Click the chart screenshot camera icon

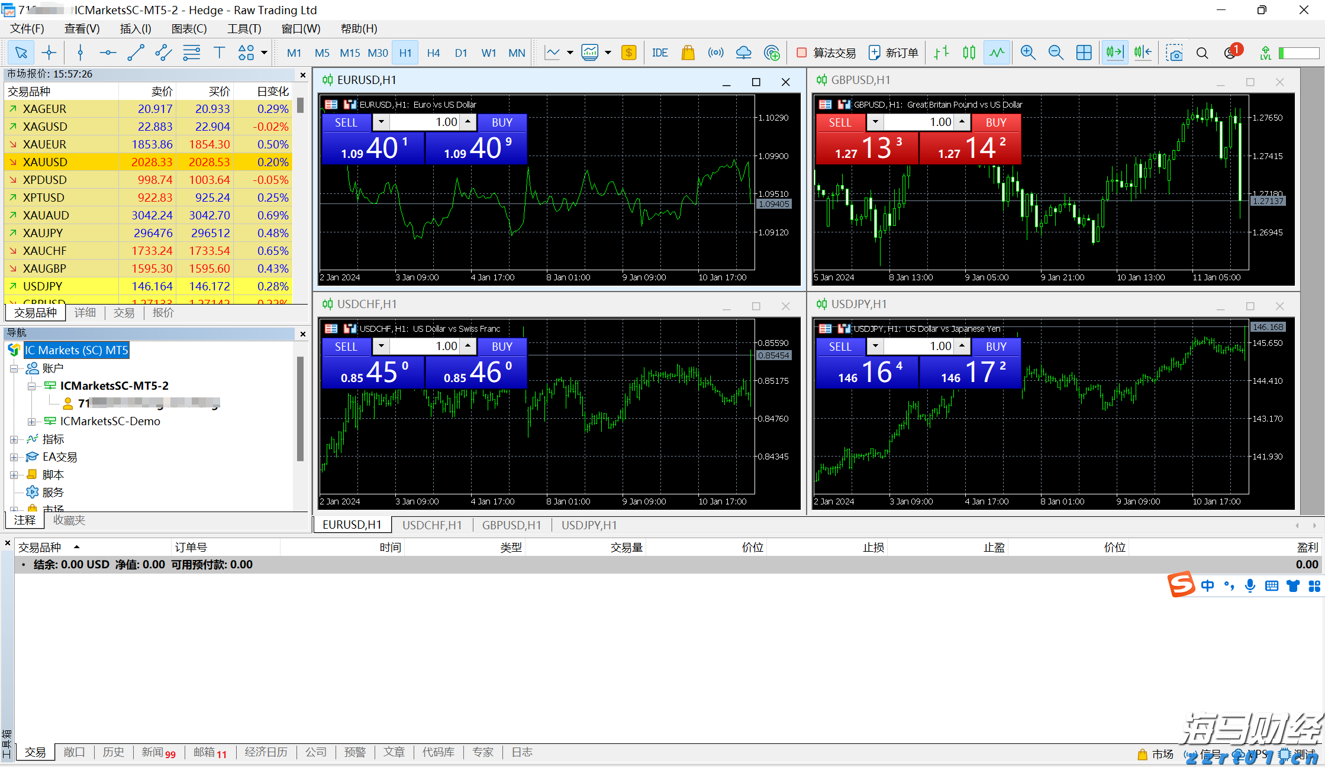(1174, 53)
